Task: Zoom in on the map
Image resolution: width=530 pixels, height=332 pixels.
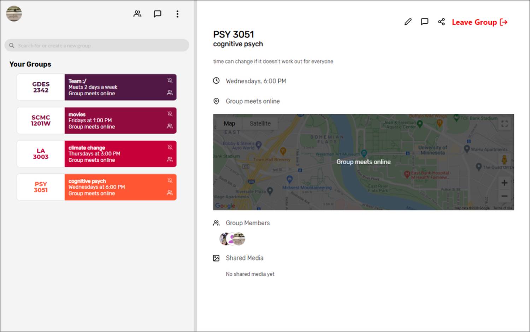Action: coord(504,183)
